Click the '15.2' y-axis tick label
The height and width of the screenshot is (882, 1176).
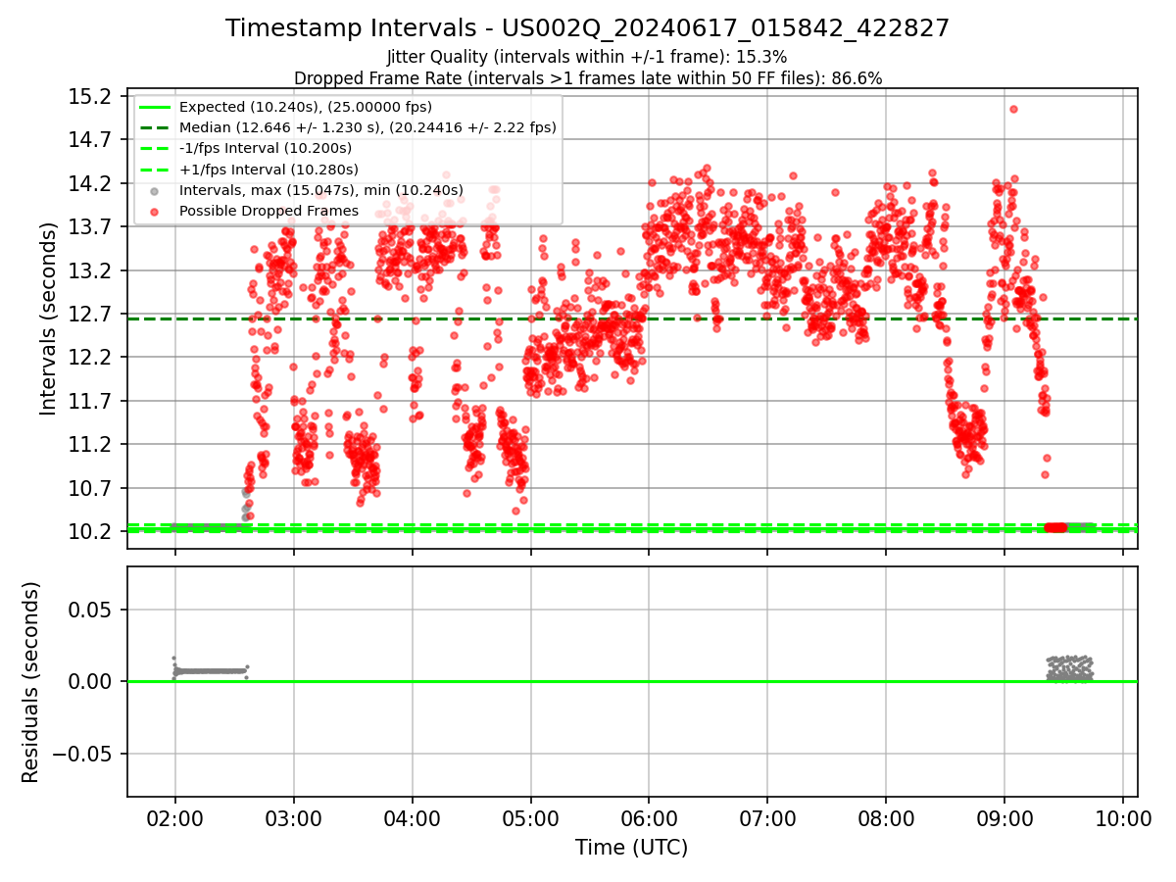[x=90, y=96]
